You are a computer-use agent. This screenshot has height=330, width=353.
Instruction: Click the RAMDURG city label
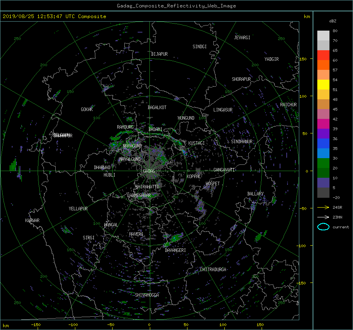[x=125, y=127]
